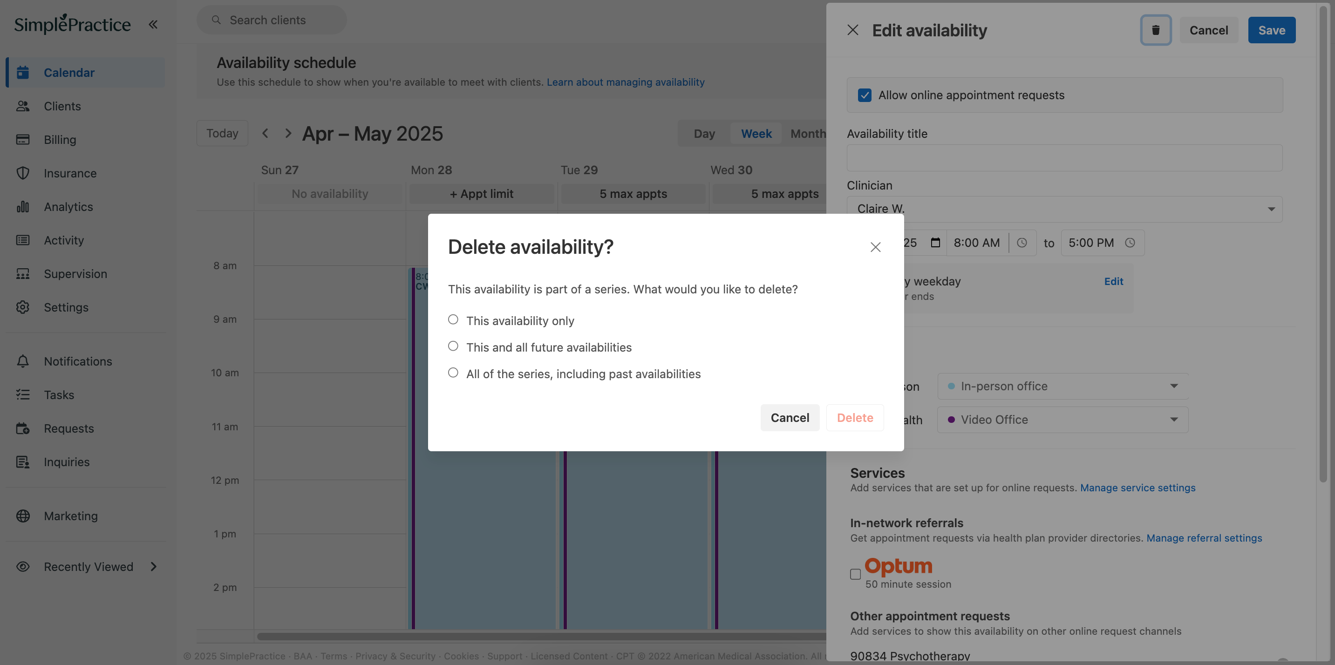
Task: Click the horizontal calendar scrollbar
Action: pyautogui.click(x=542, y=636)
